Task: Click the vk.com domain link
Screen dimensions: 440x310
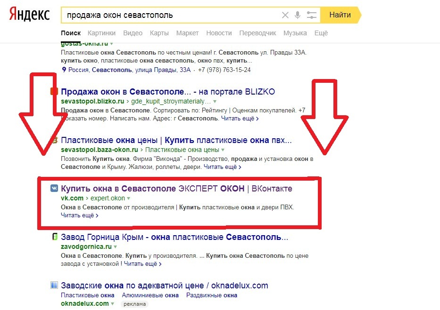Action: tap(72, 198)
